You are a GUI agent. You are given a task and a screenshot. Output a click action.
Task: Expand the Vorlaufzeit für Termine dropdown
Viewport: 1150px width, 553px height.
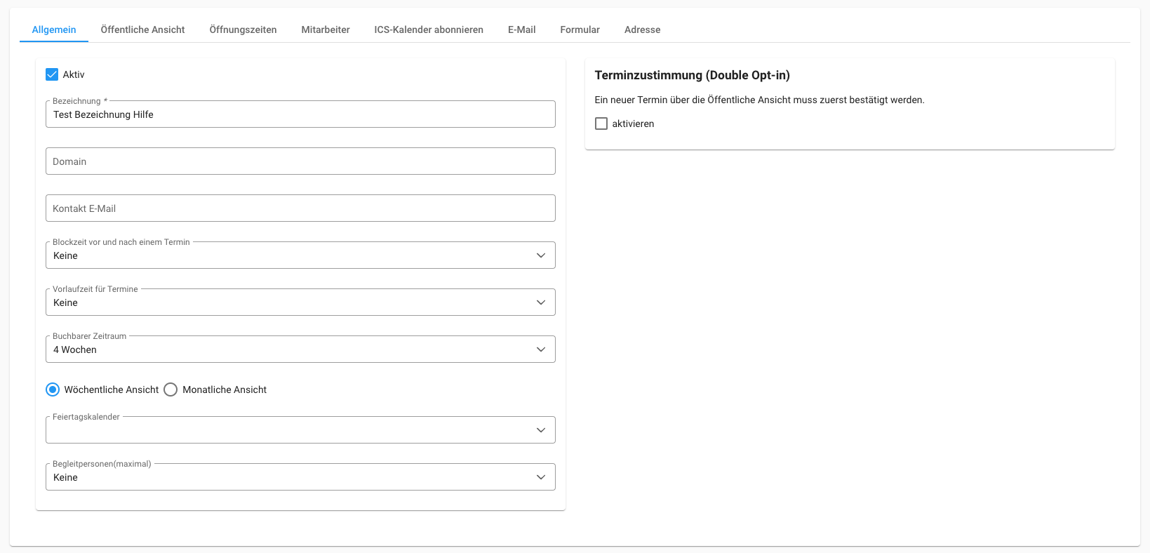[x=300, y=302]
